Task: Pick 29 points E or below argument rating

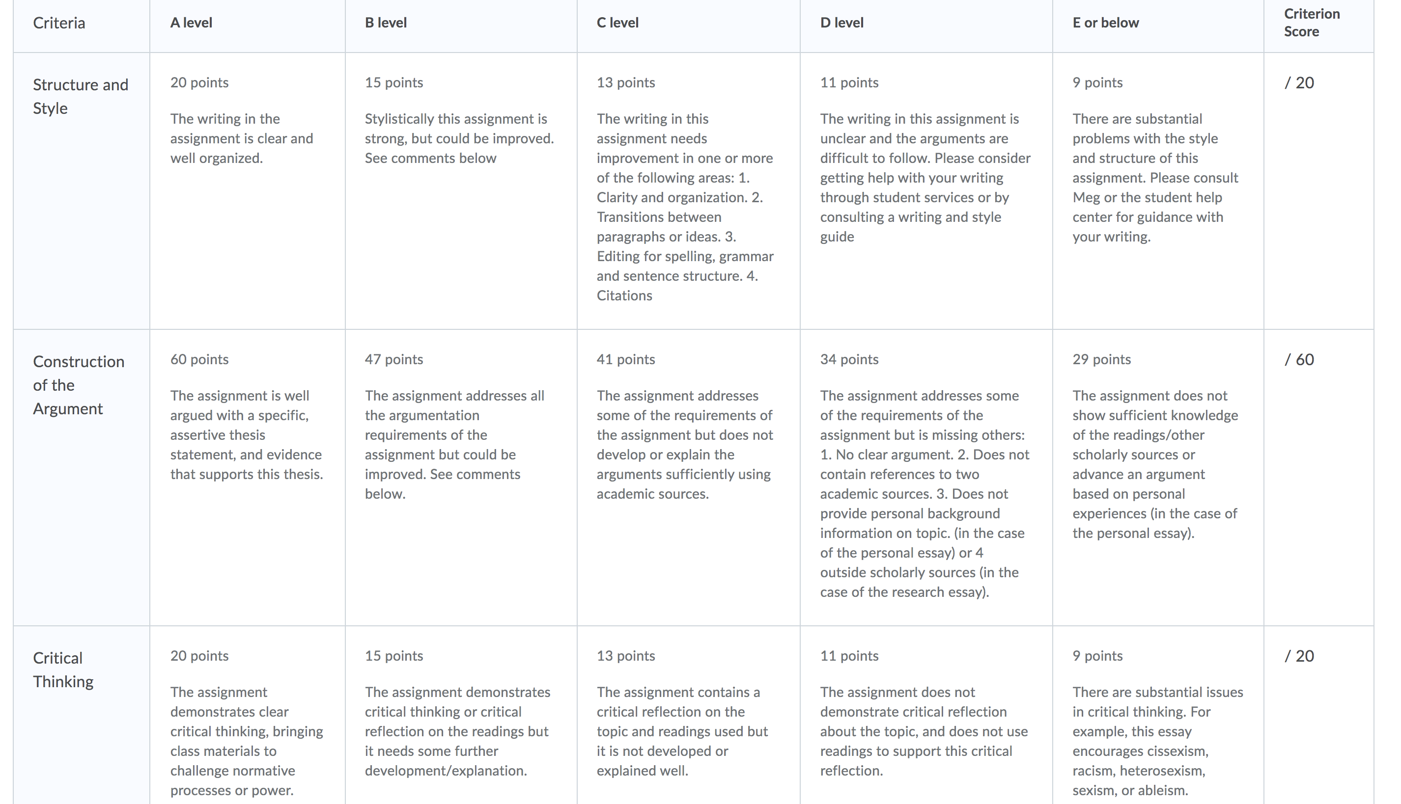Action: (x=1158, y=478)
